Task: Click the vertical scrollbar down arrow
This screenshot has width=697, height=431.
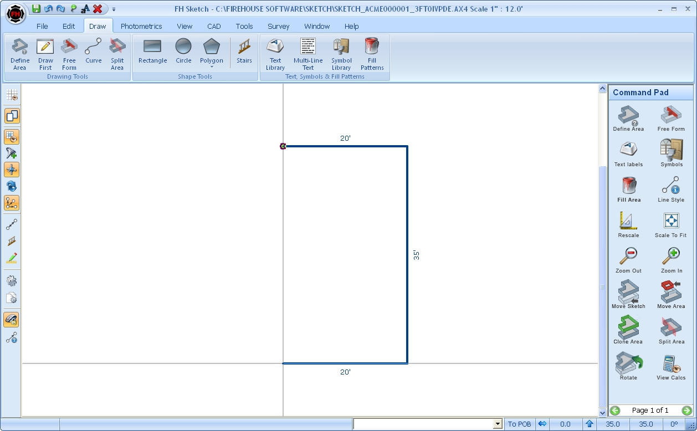Action: pyautogui.click(x=603, y=413)
